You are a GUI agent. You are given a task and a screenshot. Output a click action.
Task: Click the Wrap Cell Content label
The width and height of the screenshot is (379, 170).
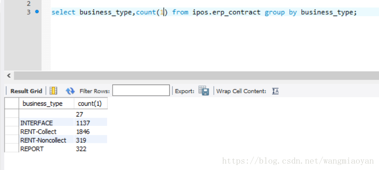click(241, 91)
